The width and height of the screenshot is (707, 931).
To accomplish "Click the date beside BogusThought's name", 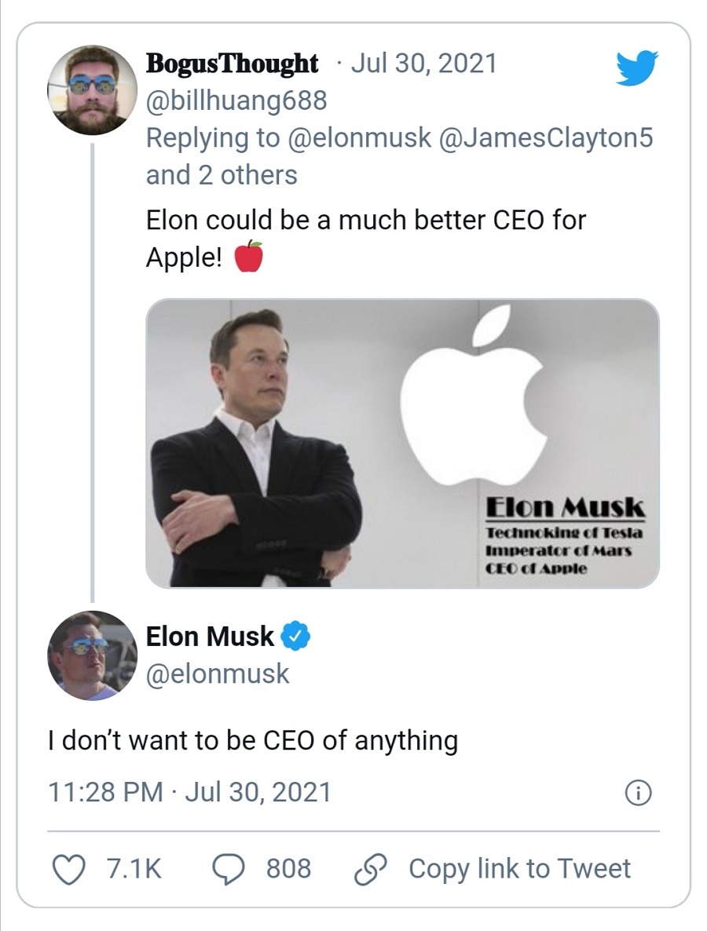I will pyautogui.click(x=424, y=64).
